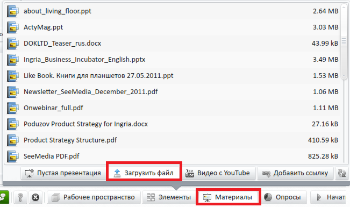Open Onwebinar_full.pdf entry
The image size is (350, 207).
point(53,108)
